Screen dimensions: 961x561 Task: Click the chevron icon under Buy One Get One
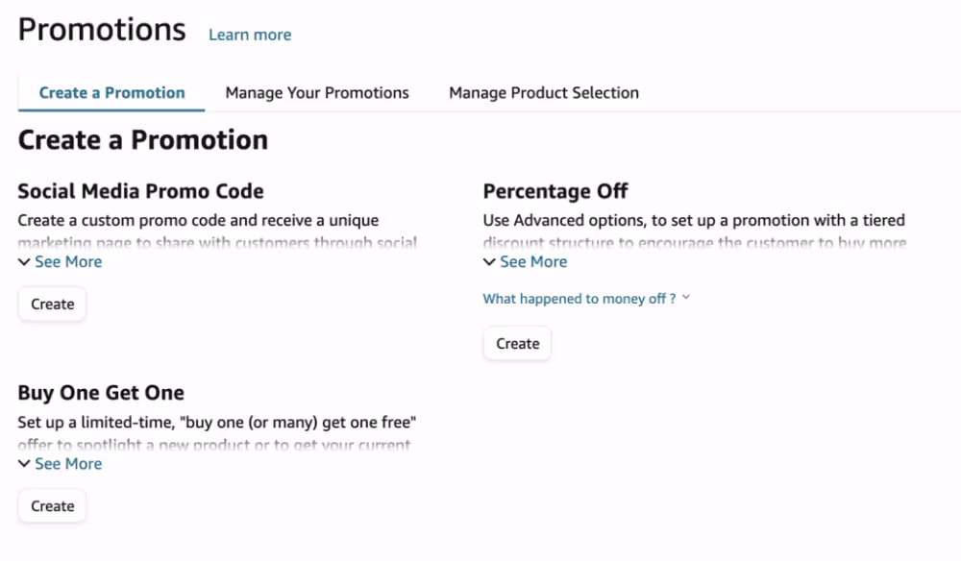coord(24,464)
